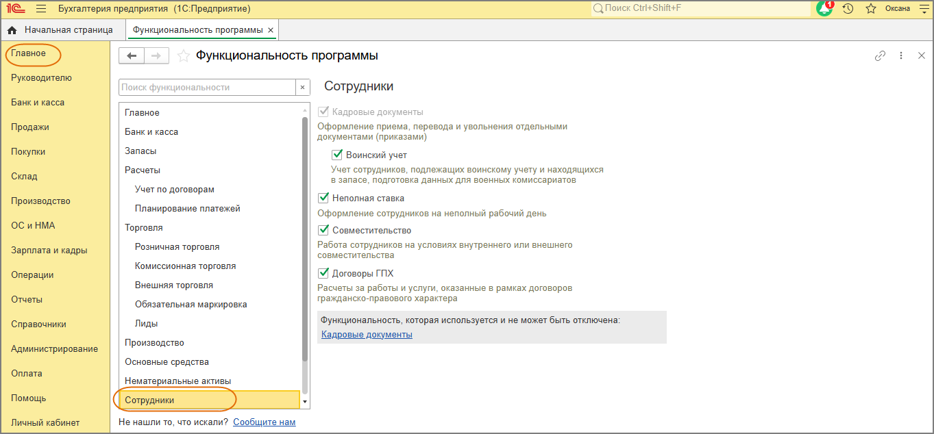
Task: Open Зарплата и кадры section
Action: click(x=49, y=250)
